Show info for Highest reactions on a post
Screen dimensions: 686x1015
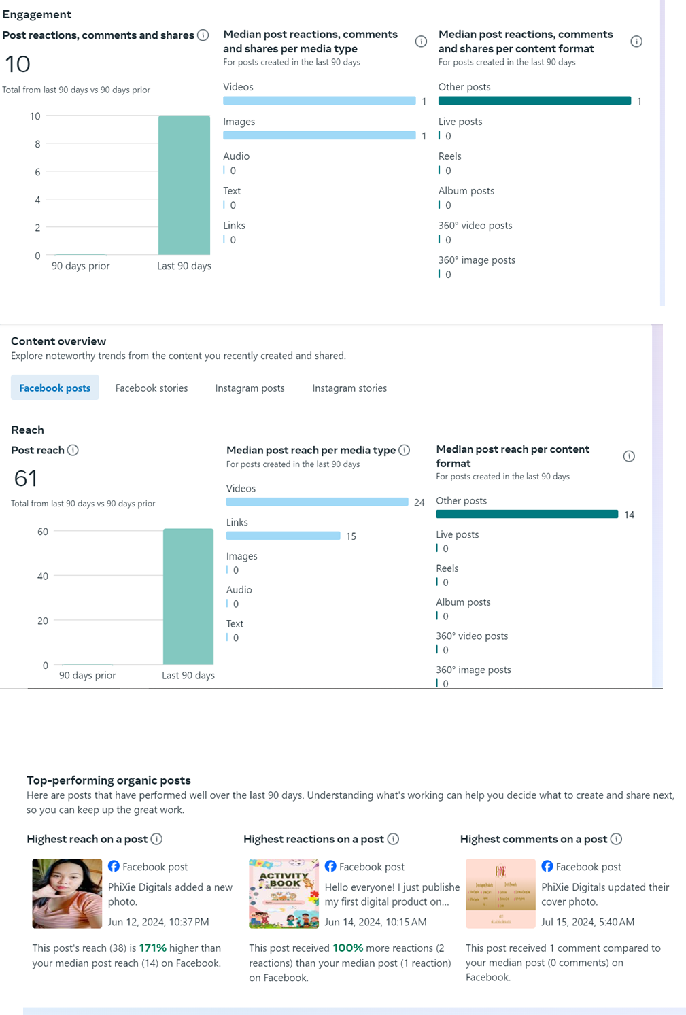[393, 839]
